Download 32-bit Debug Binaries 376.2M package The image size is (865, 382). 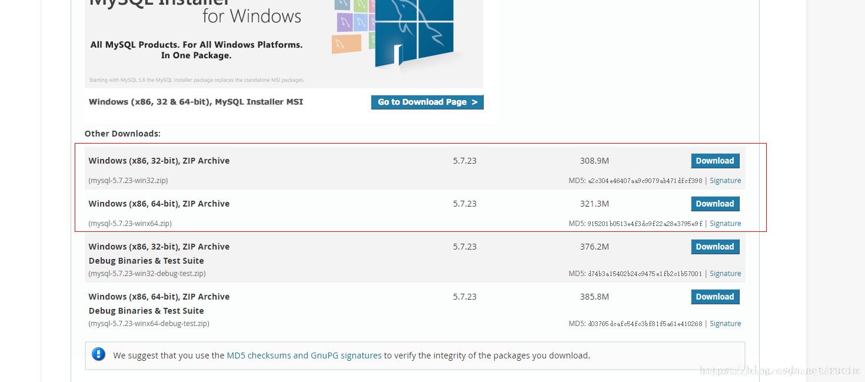tap(715, 247)
